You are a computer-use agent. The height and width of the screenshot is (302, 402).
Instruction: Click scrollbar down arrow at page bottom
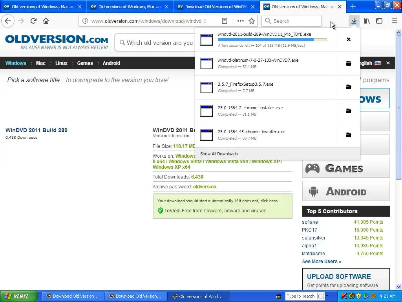(x=399, y=287)
